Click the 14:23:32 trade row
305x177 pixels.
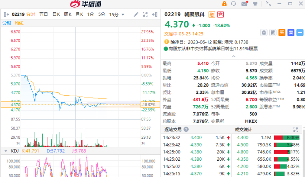pyautogui.click(x=197, y=138)
